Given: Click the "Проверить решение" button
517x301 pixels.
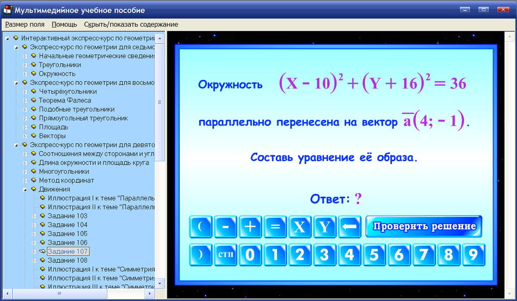Looking at the screenshot, I should 424,226.
